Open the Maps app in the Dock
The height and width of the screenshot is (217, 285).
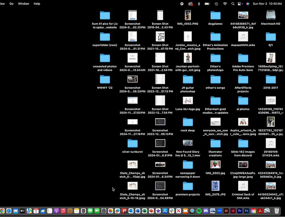(x=29, y=211)
